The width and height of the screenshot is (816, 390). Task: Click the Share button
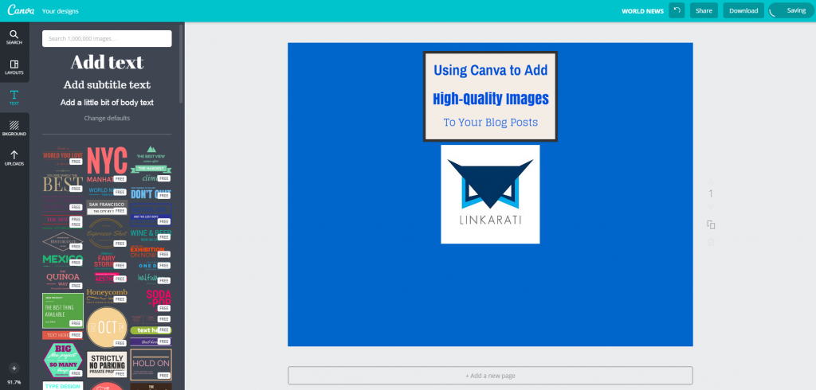704,10
